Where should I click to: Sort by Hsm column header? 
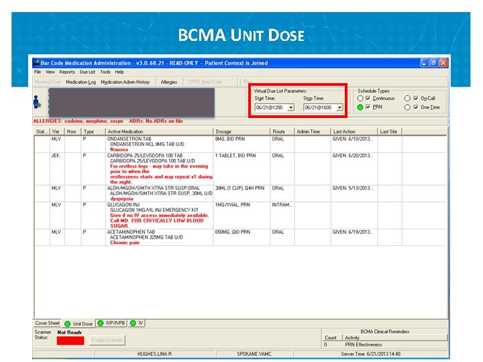click(x=72, y=131)
